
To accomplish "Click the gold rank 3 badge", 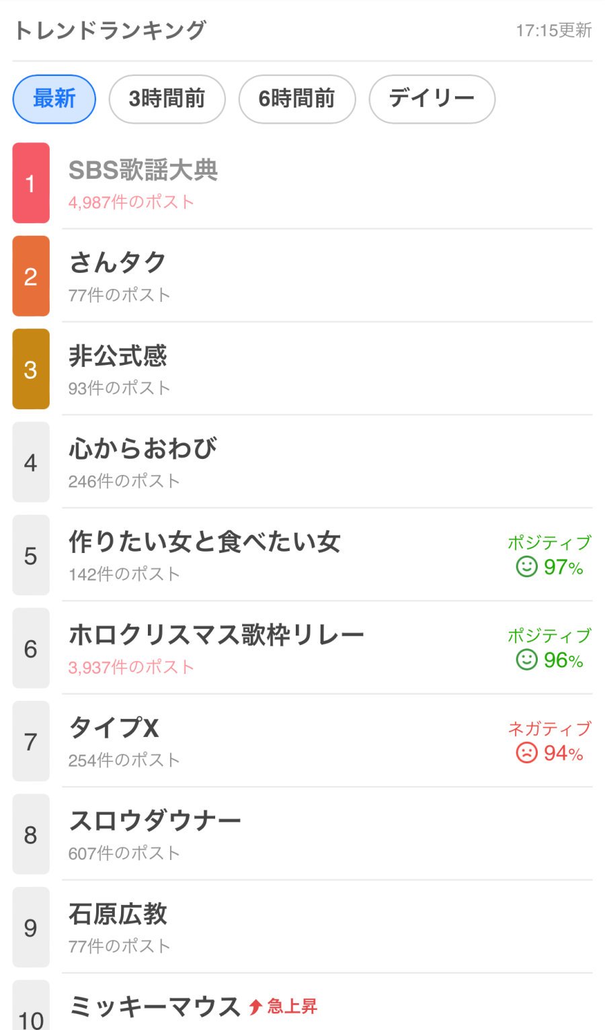I will pos(31,369).
